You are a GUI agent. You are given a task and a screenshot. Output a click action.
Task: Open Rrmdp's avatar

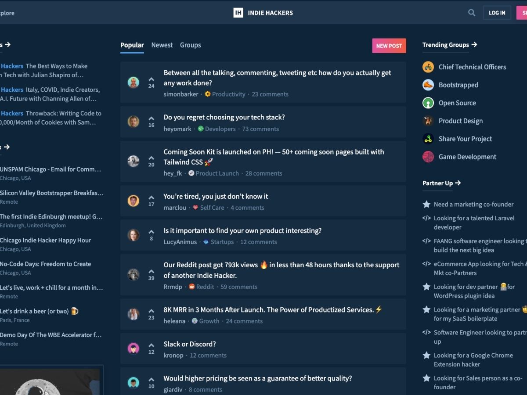click(134, 275)
